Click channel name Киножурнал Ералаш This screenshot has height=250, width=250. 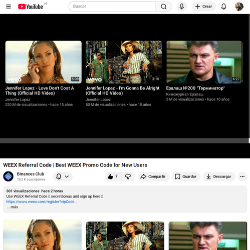pos(185,94)
